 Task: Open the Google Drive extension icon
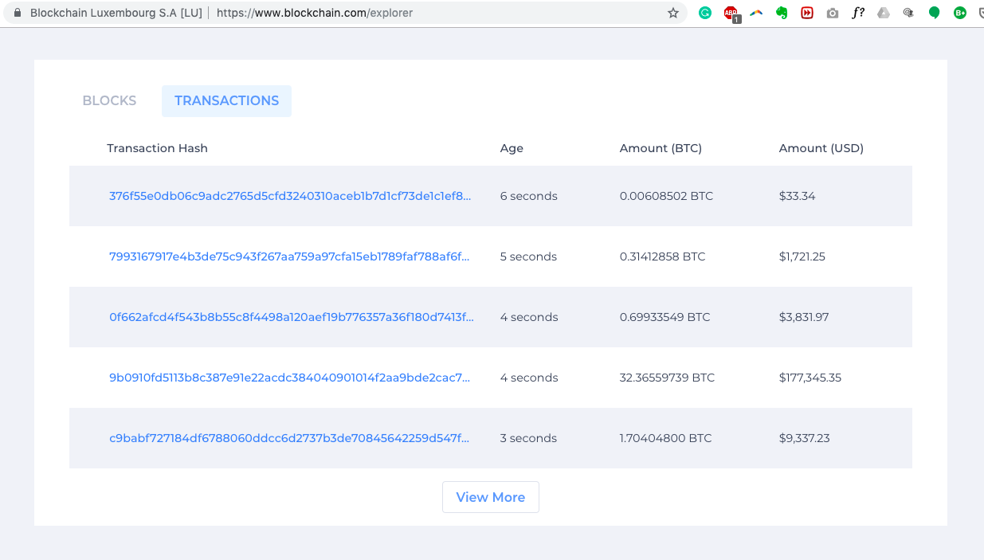click(x=884, y=13)
